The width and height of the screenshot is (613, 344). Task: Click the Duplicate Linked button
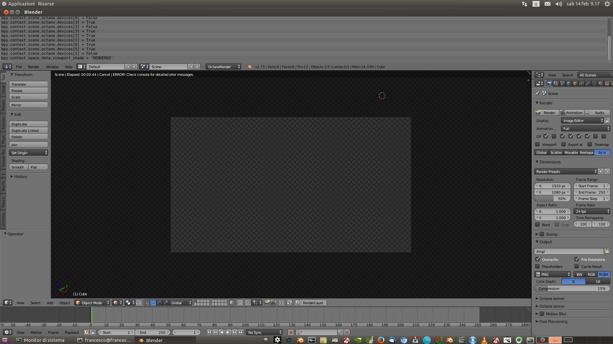point(28,130)
